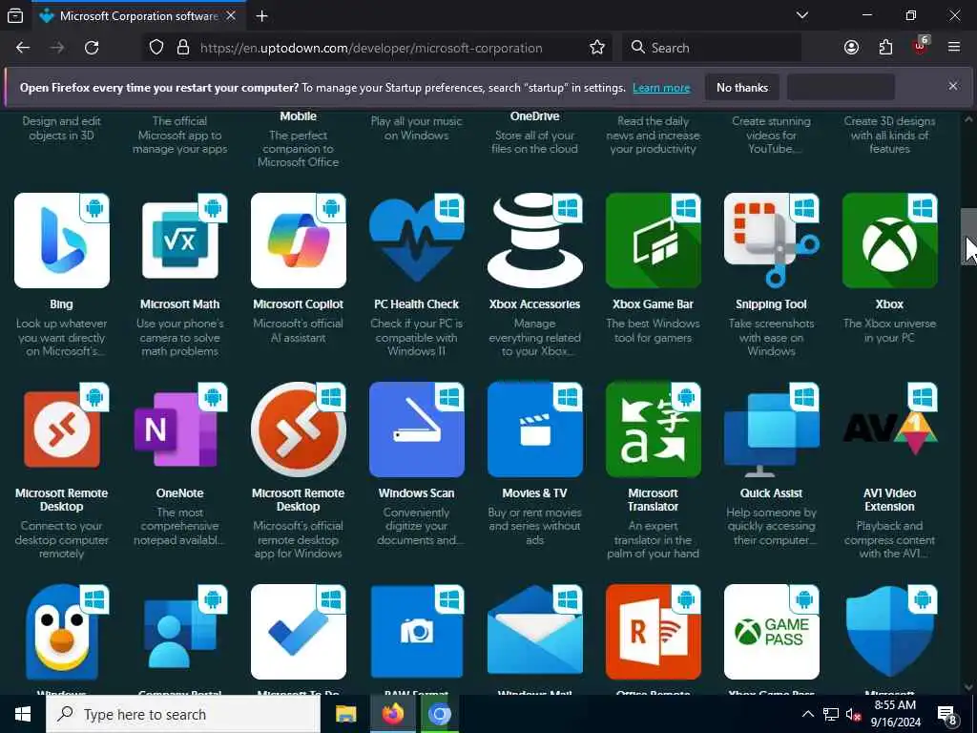
Task: Open the Windows Mail envelope icon
Action: tap(535, 632)
